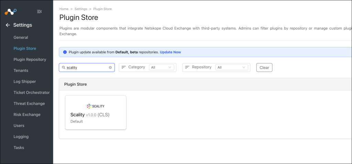
Task: Click the Scality logo on plugin card
Action: pyautogui.click(x=96, y=106)
